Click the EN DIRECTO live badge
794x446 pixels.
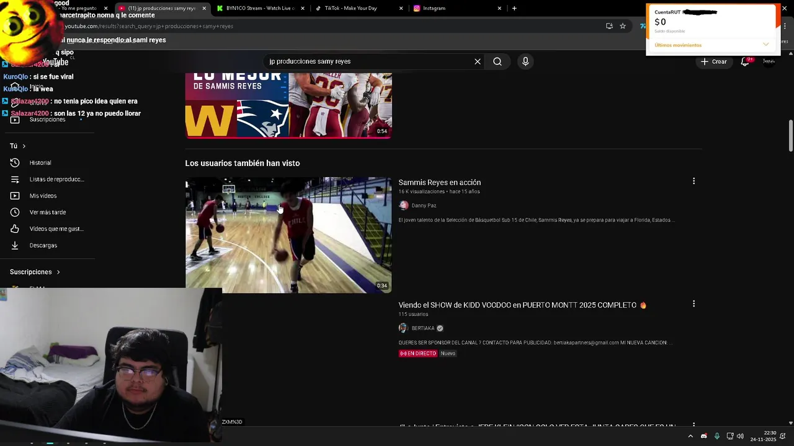pos(417,353)
